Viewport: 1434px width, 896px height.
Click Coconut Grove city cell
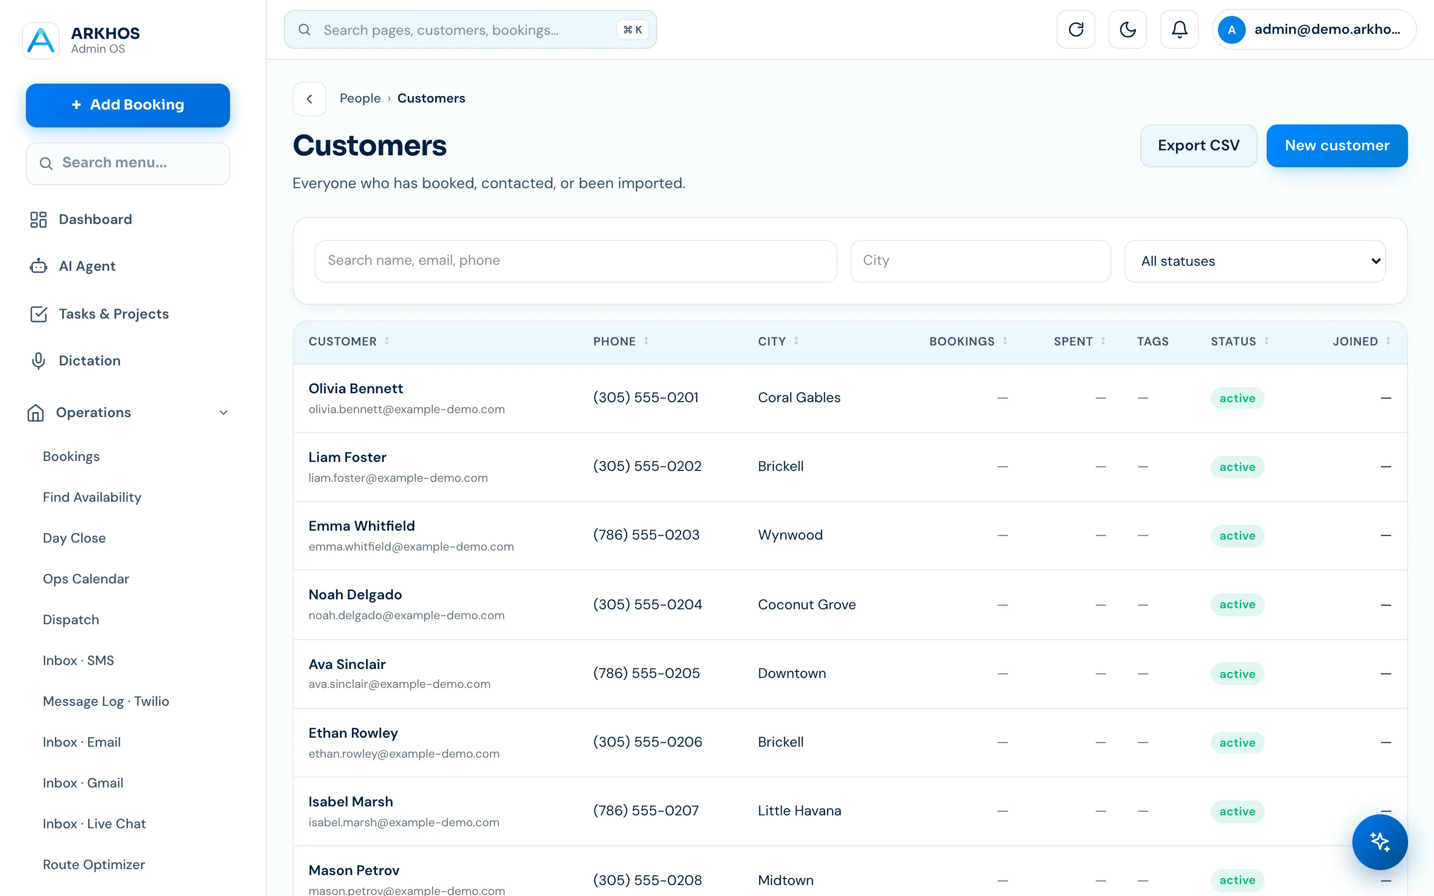(807, 604)
